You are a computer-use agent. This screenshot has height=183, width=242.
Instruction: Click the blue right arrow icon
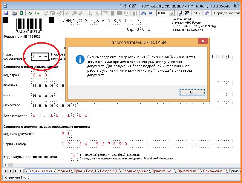tap(151, 13)
